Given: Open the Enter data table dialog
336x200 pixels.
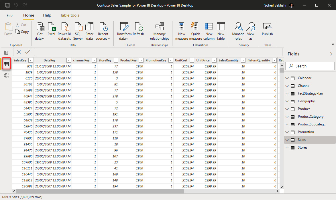Looking at the screenshot, I should pos(89,31).
